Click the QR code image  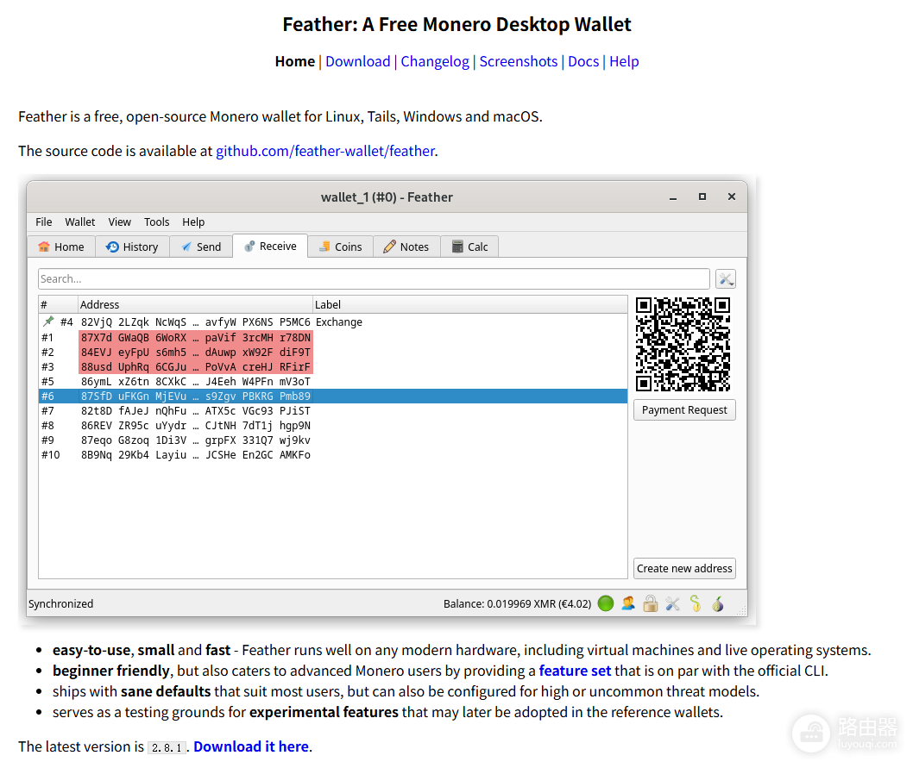click(x=683, y=344)
